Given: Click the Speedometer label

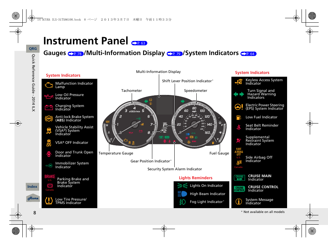Looking at the screenshot, I should [196, 90].
